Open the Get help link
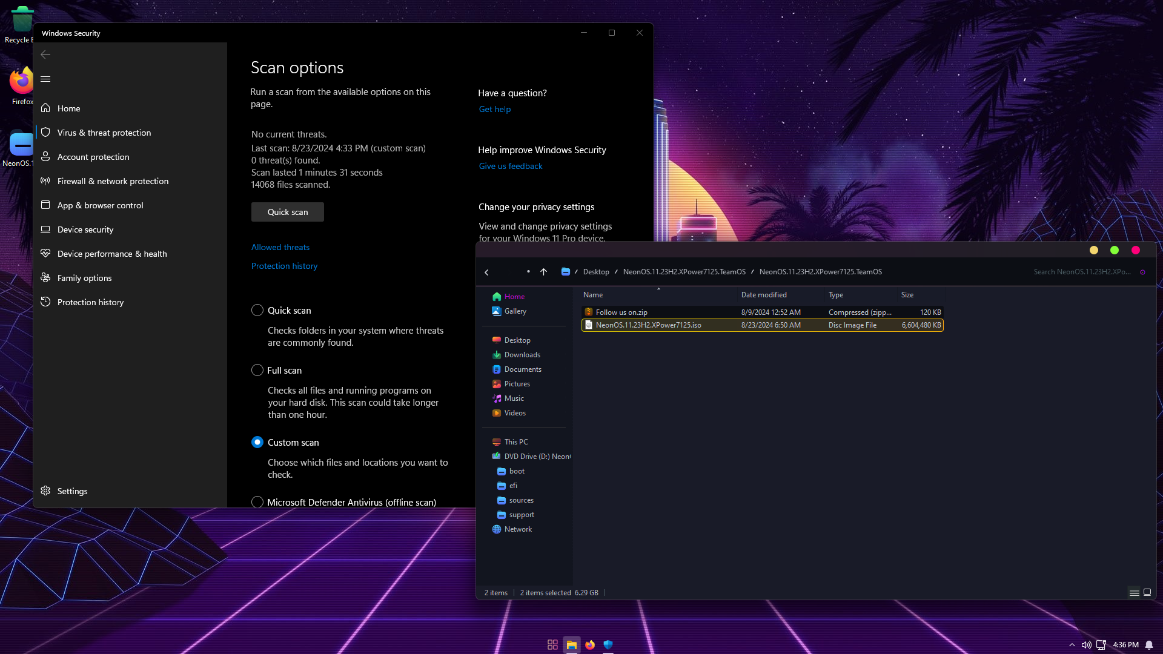The image size is (1163, 654). [x=495, y=109]
